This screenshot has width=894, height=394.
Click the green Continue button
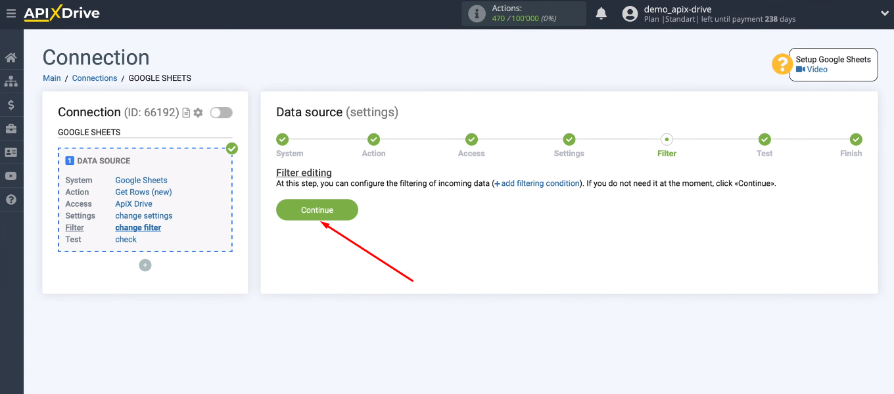click(x=317, y=209)
